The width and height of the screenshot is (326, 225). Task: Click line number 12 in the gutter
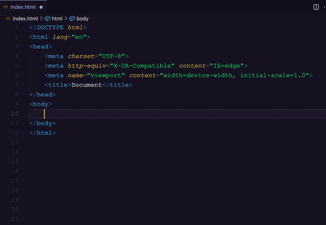pyautogui.click(x=15, y=133)
